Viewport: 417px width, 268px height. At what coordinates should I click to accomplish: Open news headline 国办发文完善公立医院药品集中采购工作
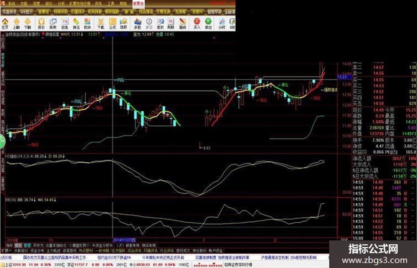pos(55,257)
